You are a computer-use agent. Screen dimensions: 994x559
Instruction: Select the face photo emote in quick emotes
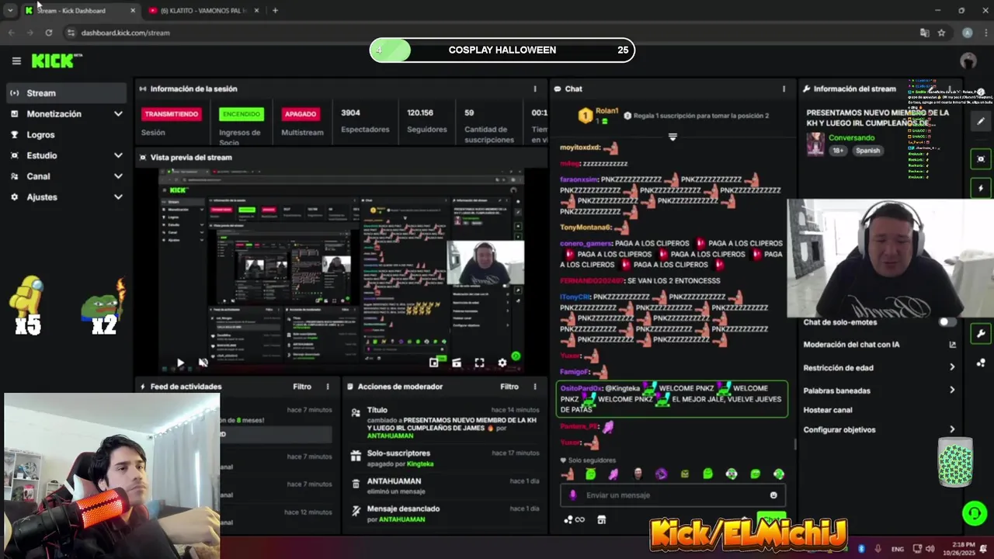point(638,474)
